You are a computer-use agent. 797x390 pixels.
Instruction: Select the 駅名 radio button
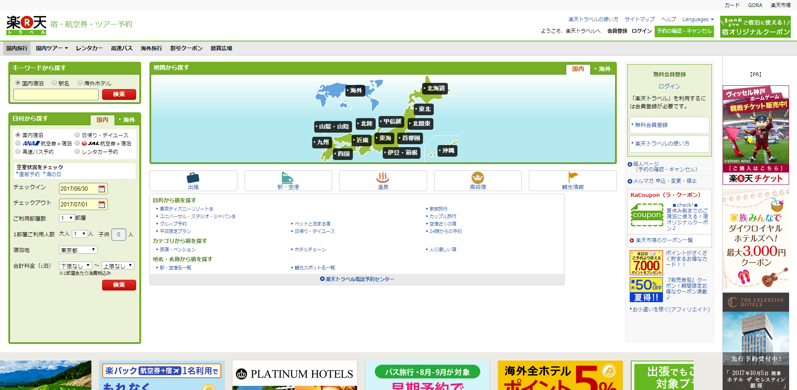[54, 82]
